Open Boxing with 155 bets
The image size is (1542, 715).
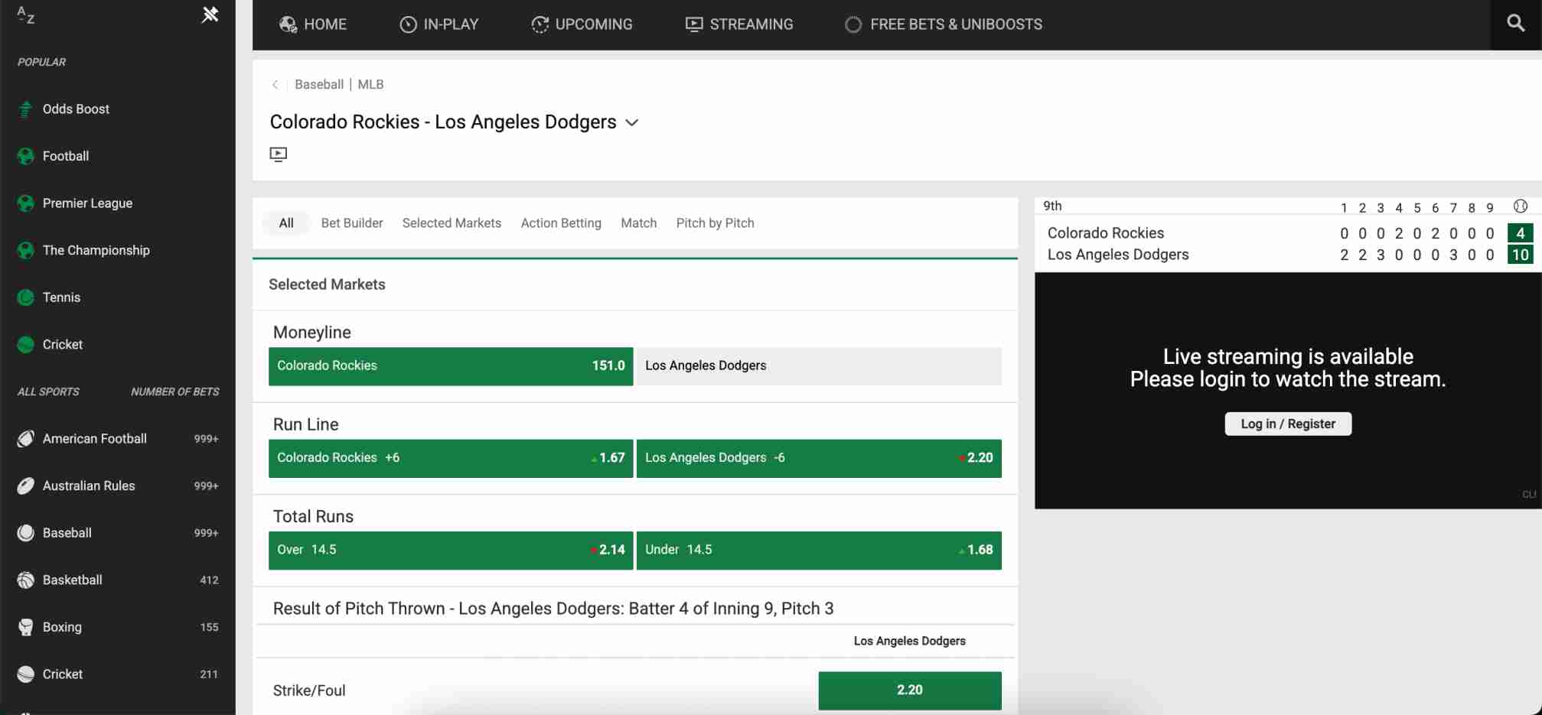(x=118, y=627)
